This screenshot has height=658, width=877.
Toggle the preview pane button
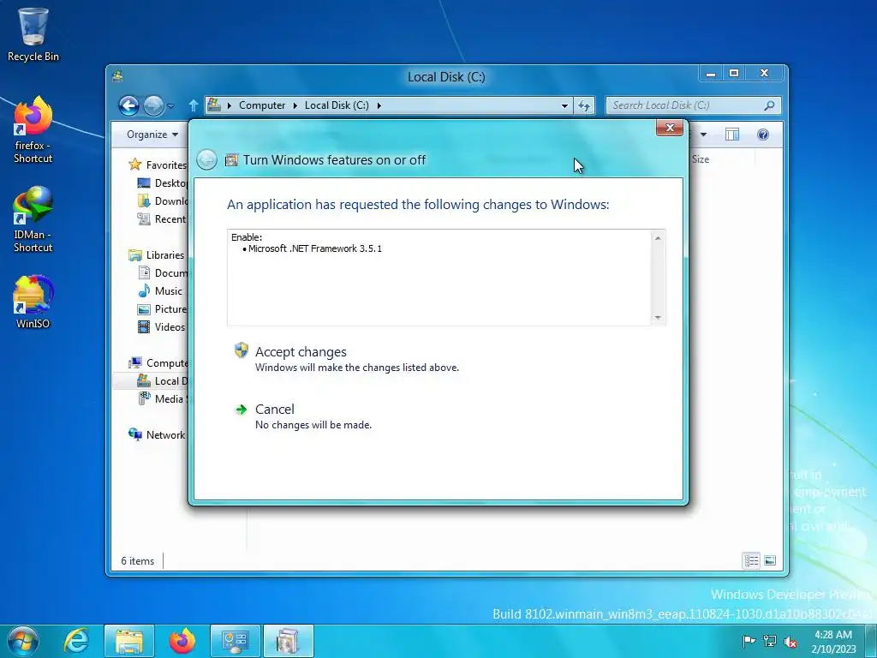[x=732, y=135]
